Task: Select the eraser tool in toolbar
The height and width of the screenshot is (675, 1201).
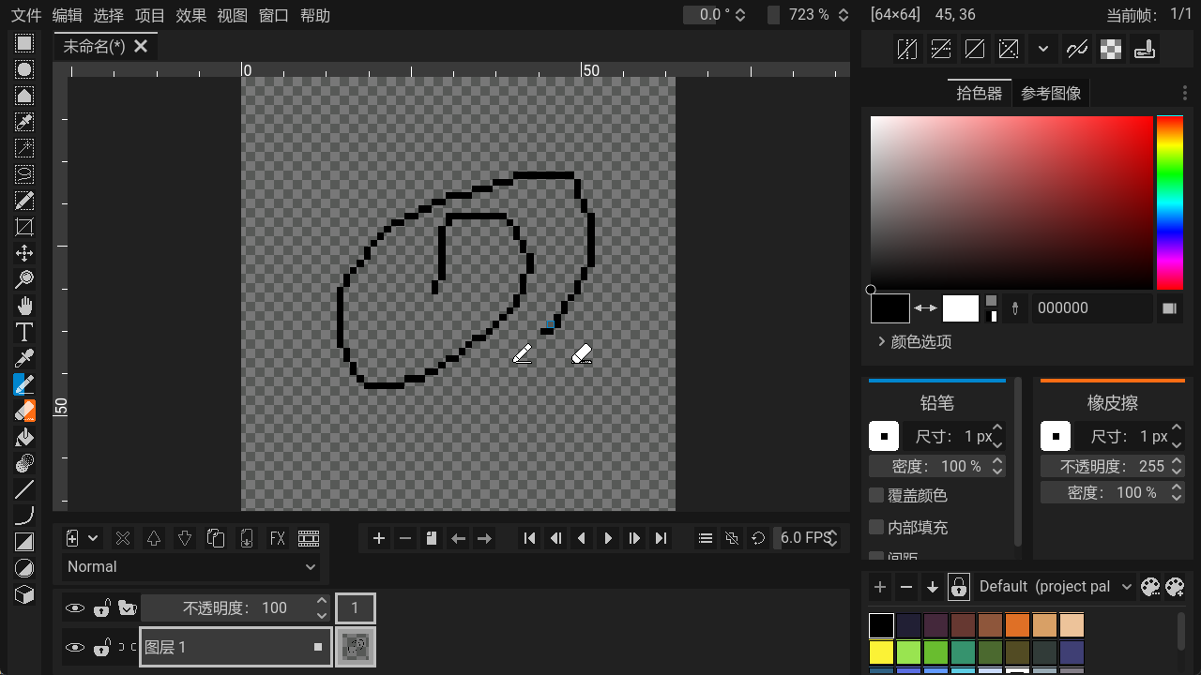Action: pos(24,411)
